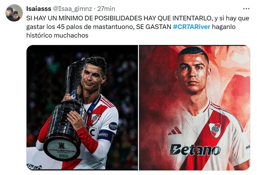Click the CARP crest on the right jersey

(x=215, y=130)
